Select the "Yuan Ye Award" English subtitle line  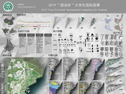[x=74, y=10]
